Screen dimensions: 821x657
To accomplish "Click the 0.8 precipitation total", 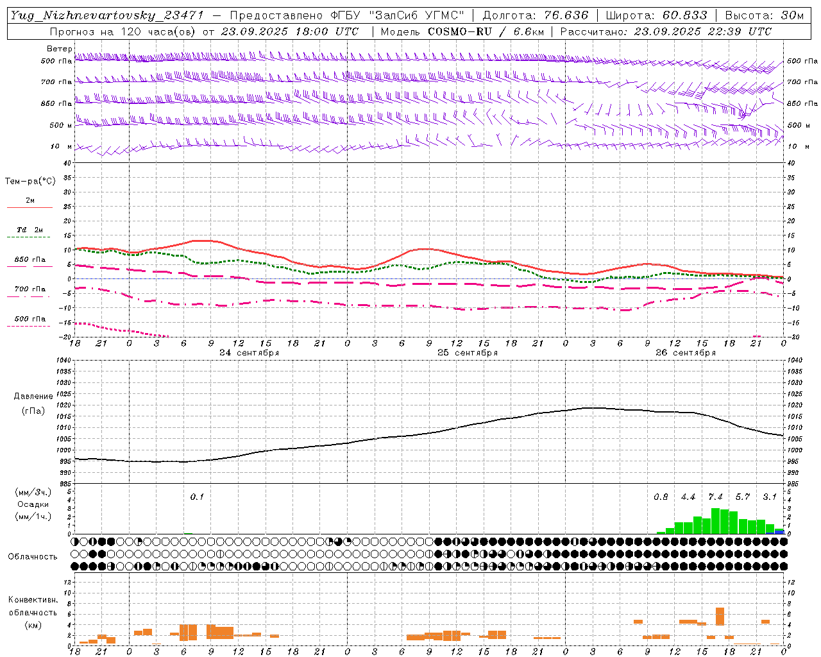I will pos(661,497).
